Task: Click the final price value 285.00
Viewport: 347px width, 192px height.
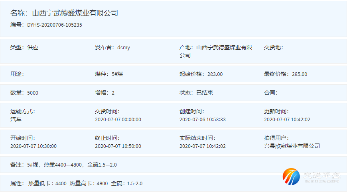Action: (300, 74)
